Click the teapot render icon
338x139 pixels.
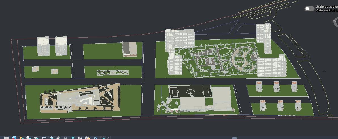click(x=36, y=138)
